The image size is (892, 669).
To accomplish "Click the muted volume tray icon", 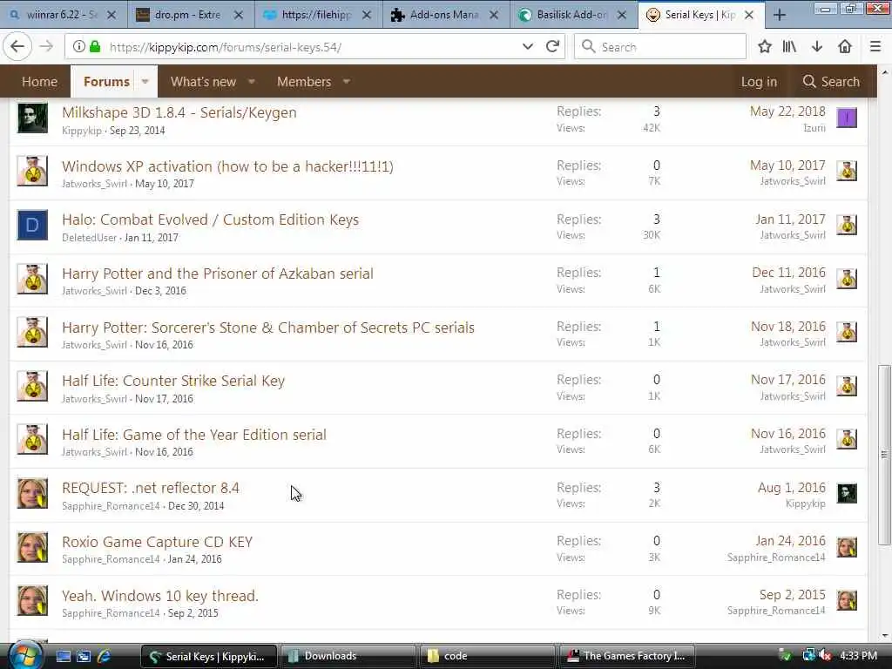I will tap(824, 656).
